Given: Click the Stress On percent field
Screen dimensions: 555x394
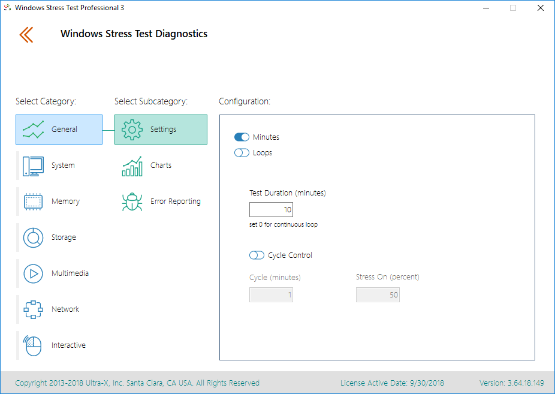Looking at the screenshot, I should tap(378, 295).
